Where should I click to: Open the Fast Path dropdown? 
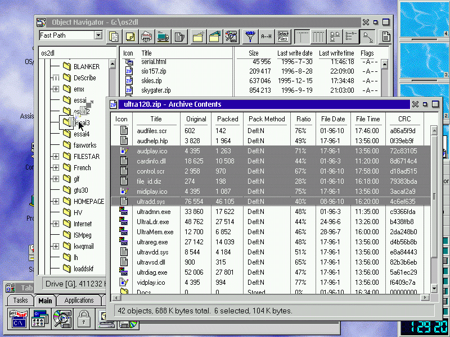tap(98, 35)
